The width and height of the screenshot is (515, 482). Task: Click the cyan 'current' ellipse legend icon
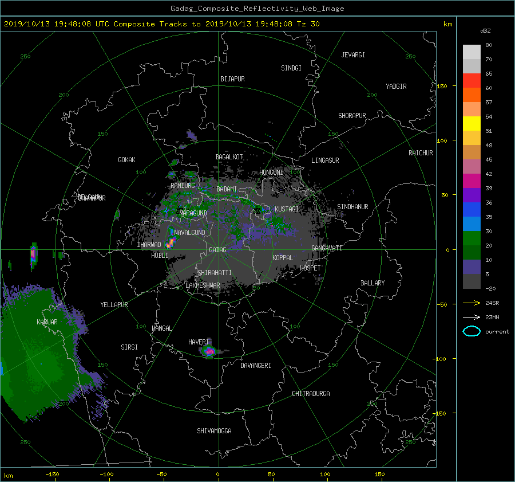[472, 331]
